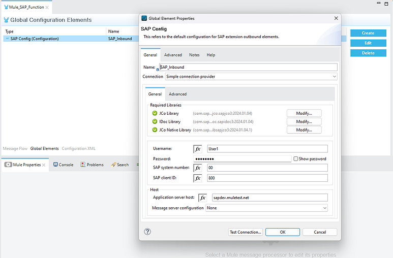Open the Message Flow editor tab

[x=15, y=148]
